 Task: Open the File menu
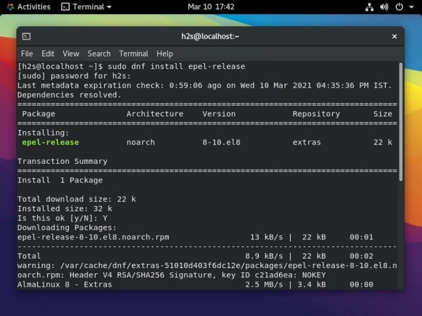click(27, 53)
